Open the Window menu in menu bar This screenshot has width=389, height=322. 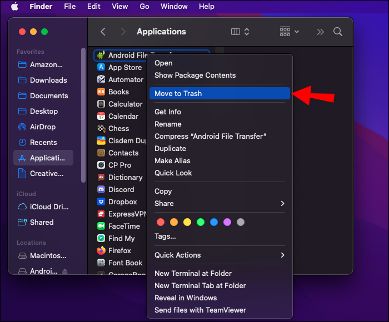174,7
